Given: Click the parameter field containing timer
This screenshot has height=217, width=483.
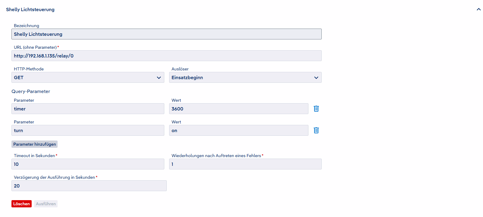Looking at the screenshot, I should coord(88,109).
